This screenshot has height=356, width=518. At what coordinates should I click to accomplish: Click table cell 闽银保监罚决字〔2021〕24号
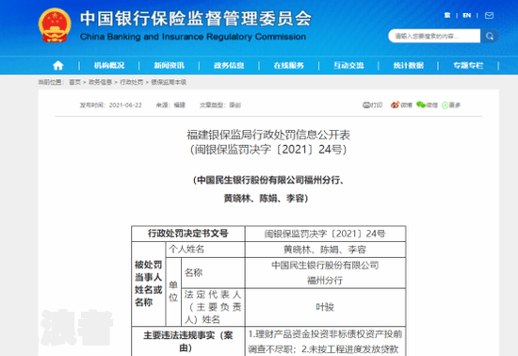coord(325,234)
